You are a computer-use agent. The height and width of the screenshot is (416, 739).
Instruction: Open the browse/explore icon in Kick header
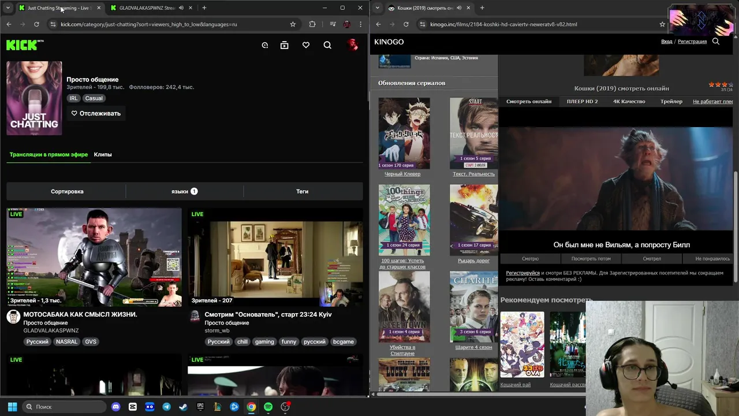coord(264,45)
